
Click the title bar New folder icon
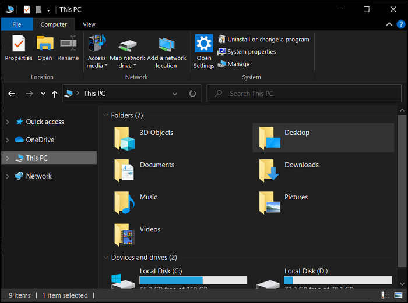(x=38, y=10)
